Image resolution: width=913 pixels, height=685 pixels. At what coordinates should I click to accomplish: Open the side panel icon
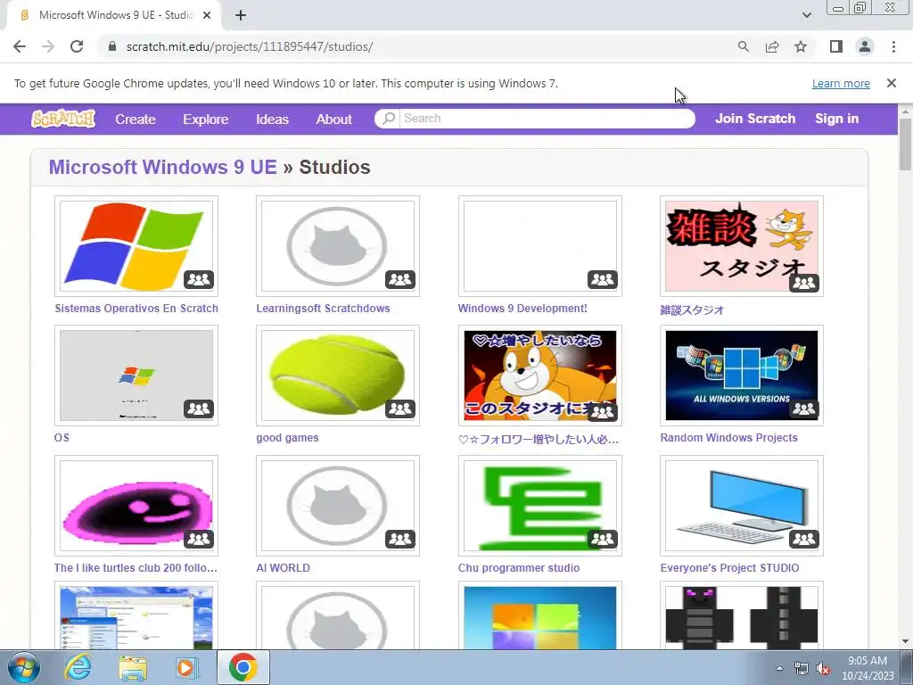point(836,46)
